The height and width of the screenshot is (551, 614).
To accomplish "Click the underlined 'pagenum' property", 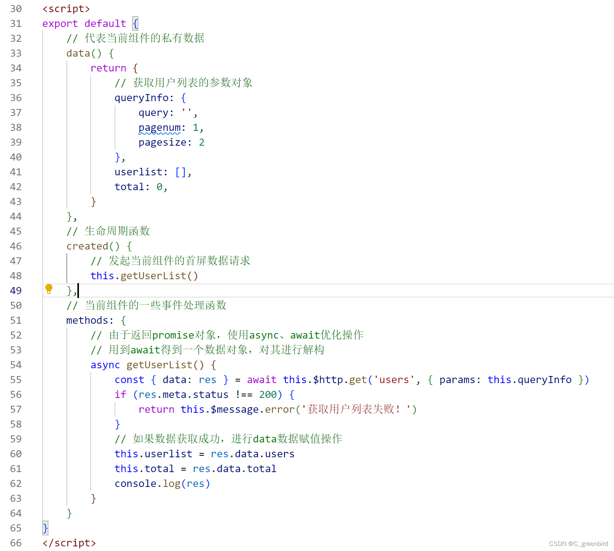I will (159, 127).
